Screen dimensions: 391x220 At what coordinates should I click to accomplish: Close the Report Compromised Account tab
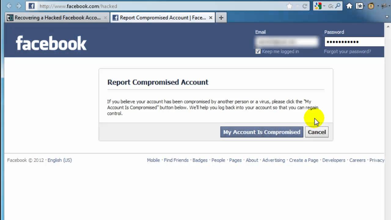[210, 18]
